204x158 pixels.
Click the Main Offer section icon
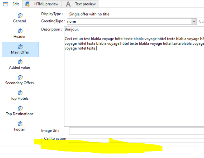pyautogui.click(x=20, y=47)
